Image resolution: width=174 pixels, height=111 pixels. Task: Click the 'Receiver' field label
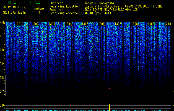[56, 10]
